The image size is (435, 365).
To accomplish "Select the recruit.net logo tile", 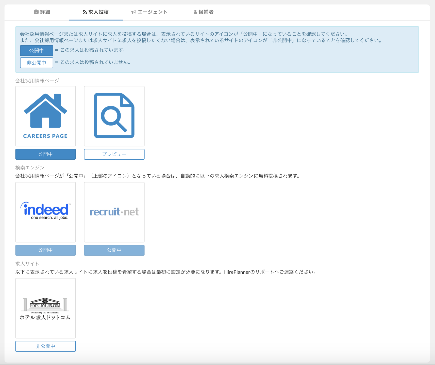I will click(x=114, y=212).
